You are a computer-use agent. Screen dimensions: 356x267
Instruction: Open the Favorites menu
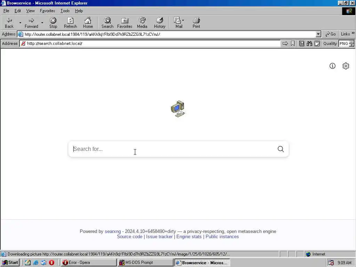(x=47, y=11)
